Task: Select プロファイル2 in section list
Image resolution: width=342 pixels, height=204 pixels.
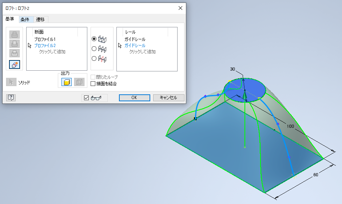Action: pos(45,46)
